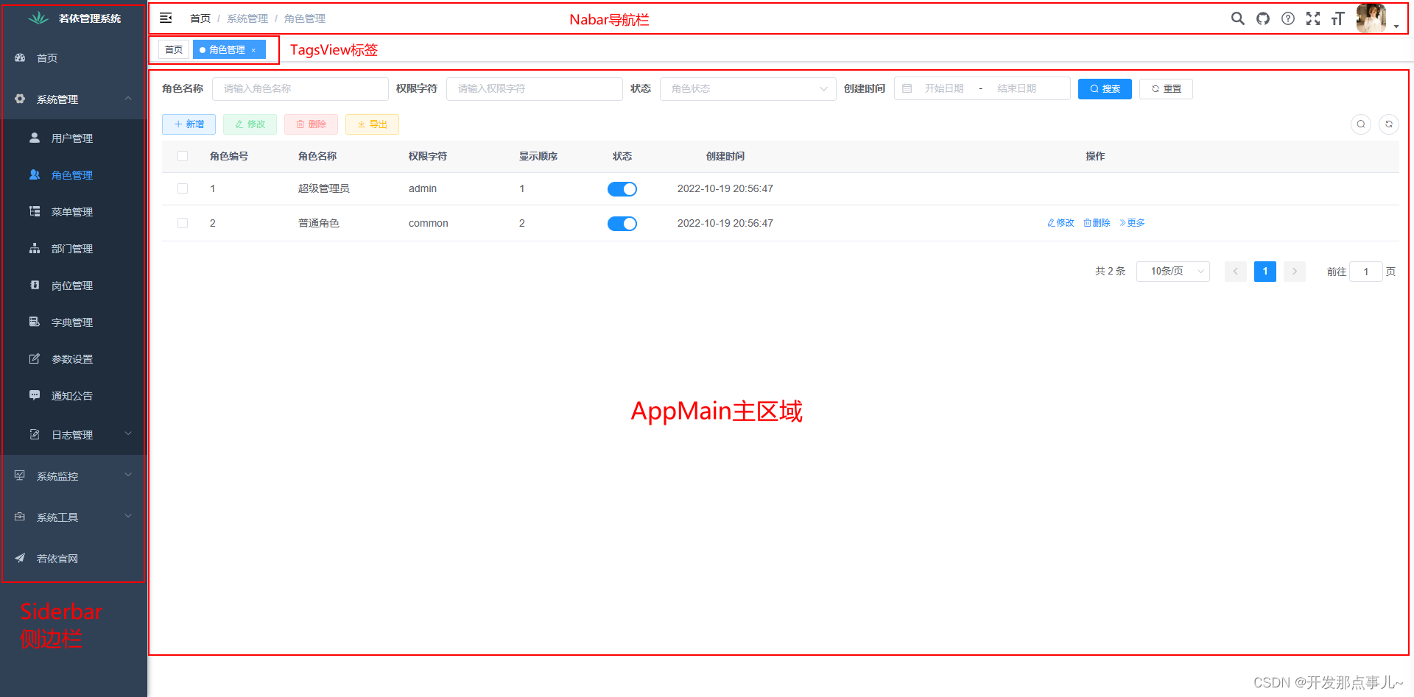This screenshot has height=697, width=1414.
Task: Click the gear icon beside 系统管理
Action: pyautogui.click(x=20, y=99)
